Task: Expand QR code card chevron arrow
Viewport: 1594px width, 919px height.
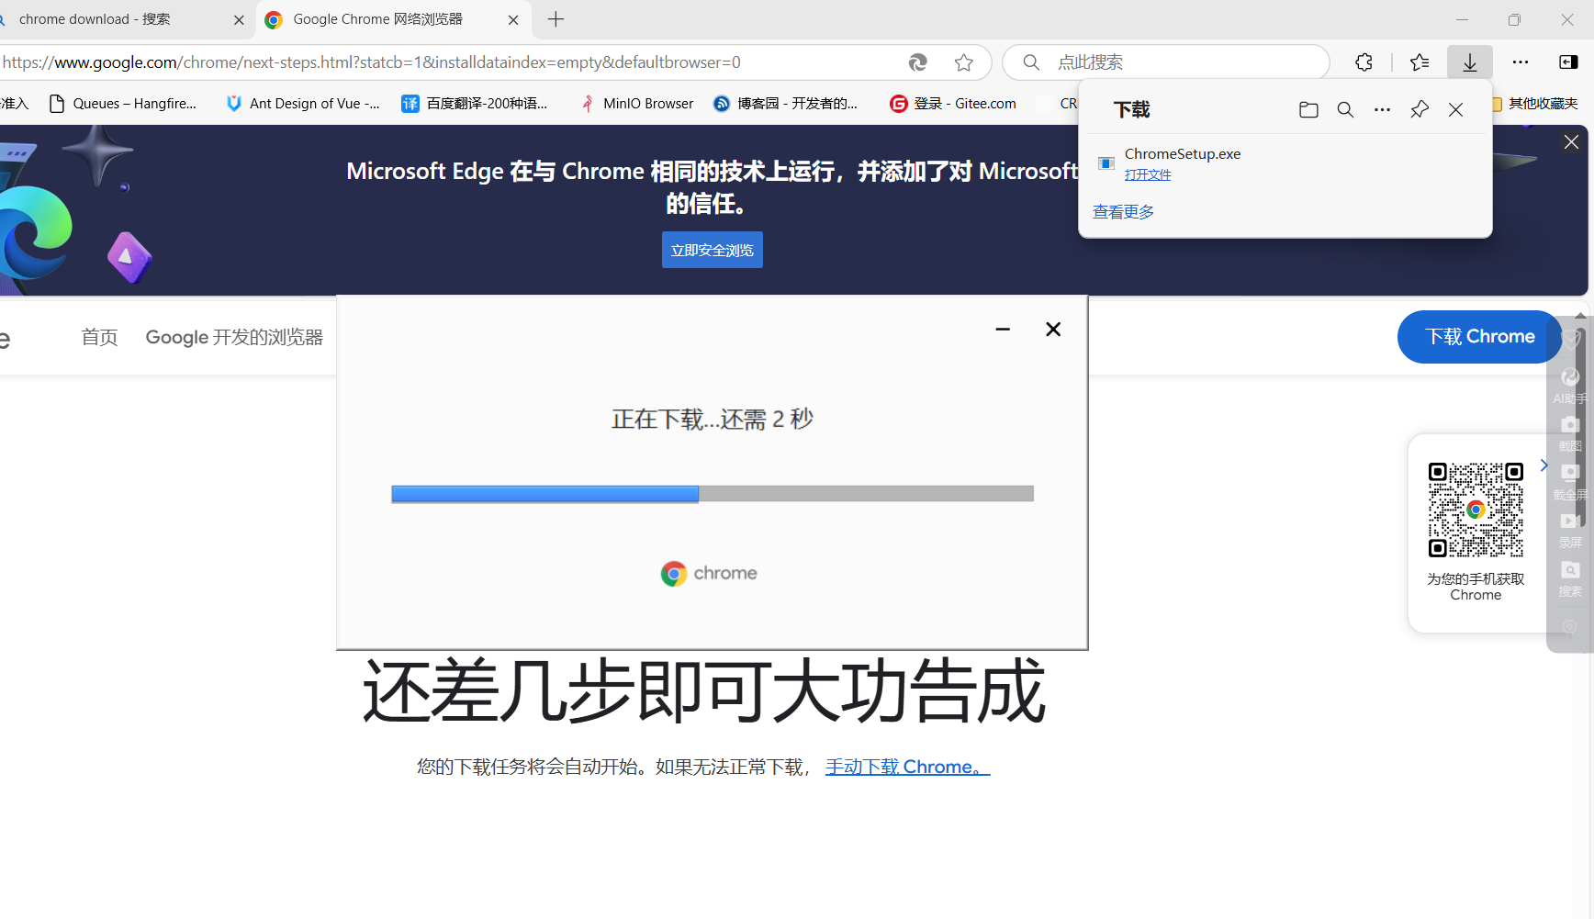Action: [1543, 465]
